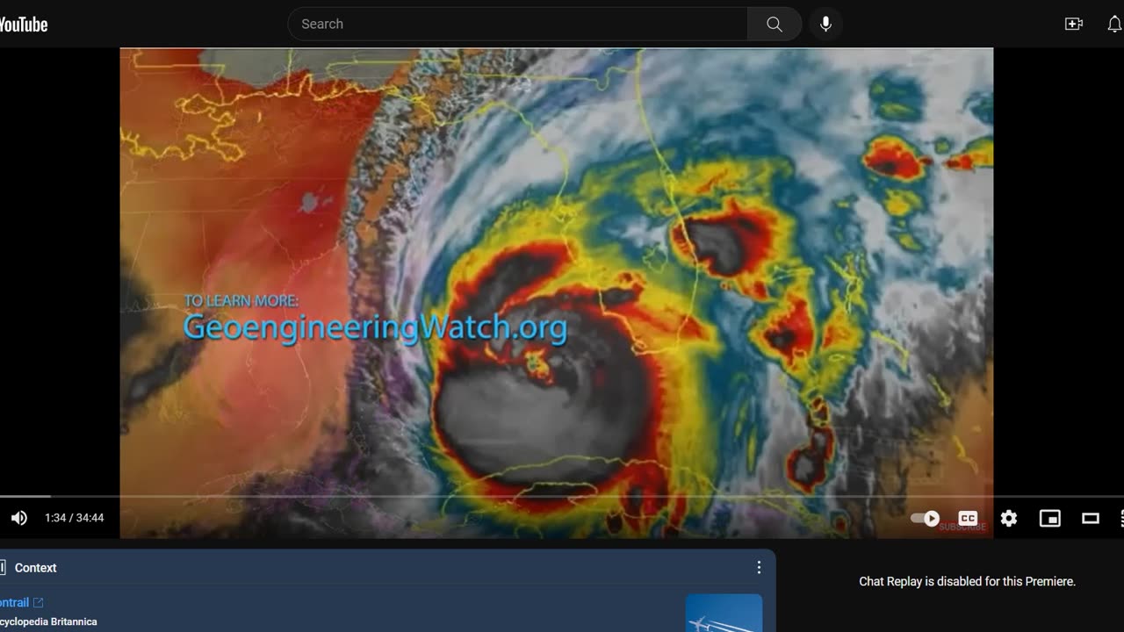1124x632 pixels.
Task: Click the Encyclopedia Britannica source text
Action: [x=48, y=621]
